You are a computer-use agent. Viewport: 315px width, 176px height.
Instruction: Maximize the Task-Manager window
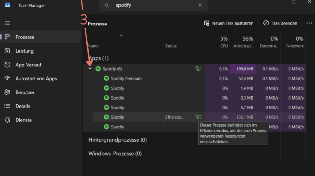293,2
